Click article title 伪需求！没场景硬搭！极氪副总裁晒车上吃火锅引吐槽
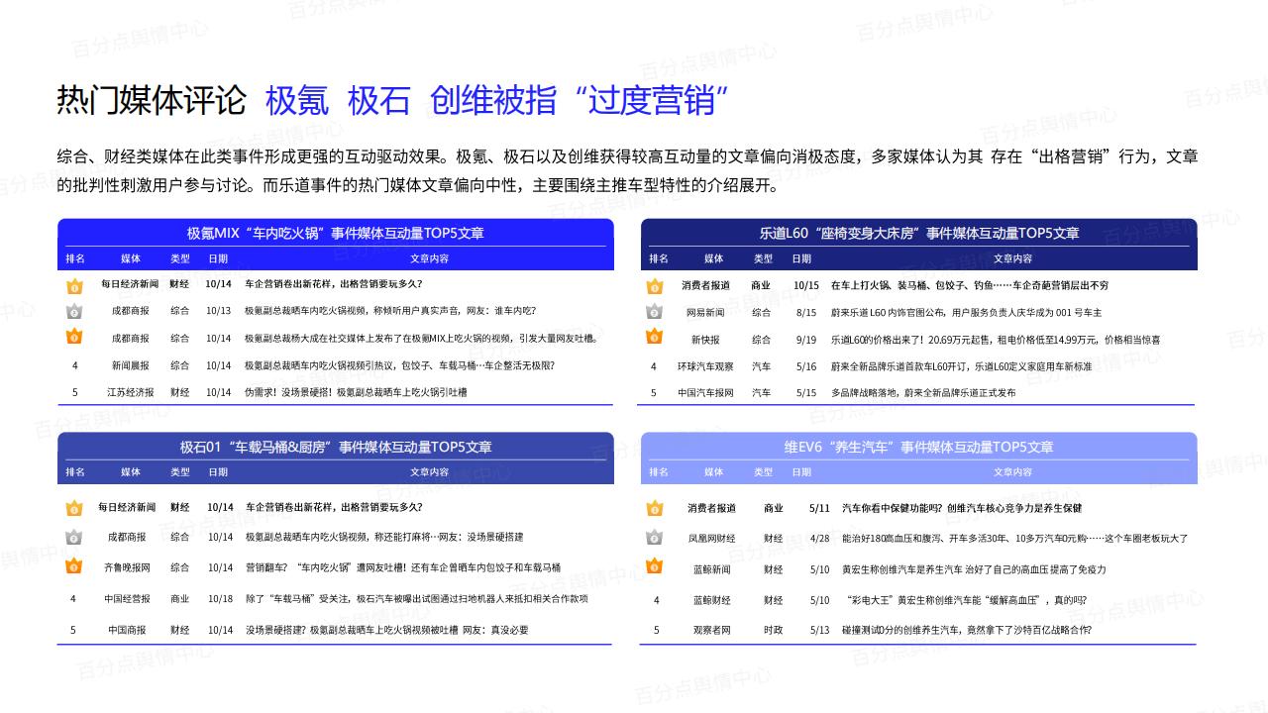This screenshot has width=1268, height=713. (356, 392)
